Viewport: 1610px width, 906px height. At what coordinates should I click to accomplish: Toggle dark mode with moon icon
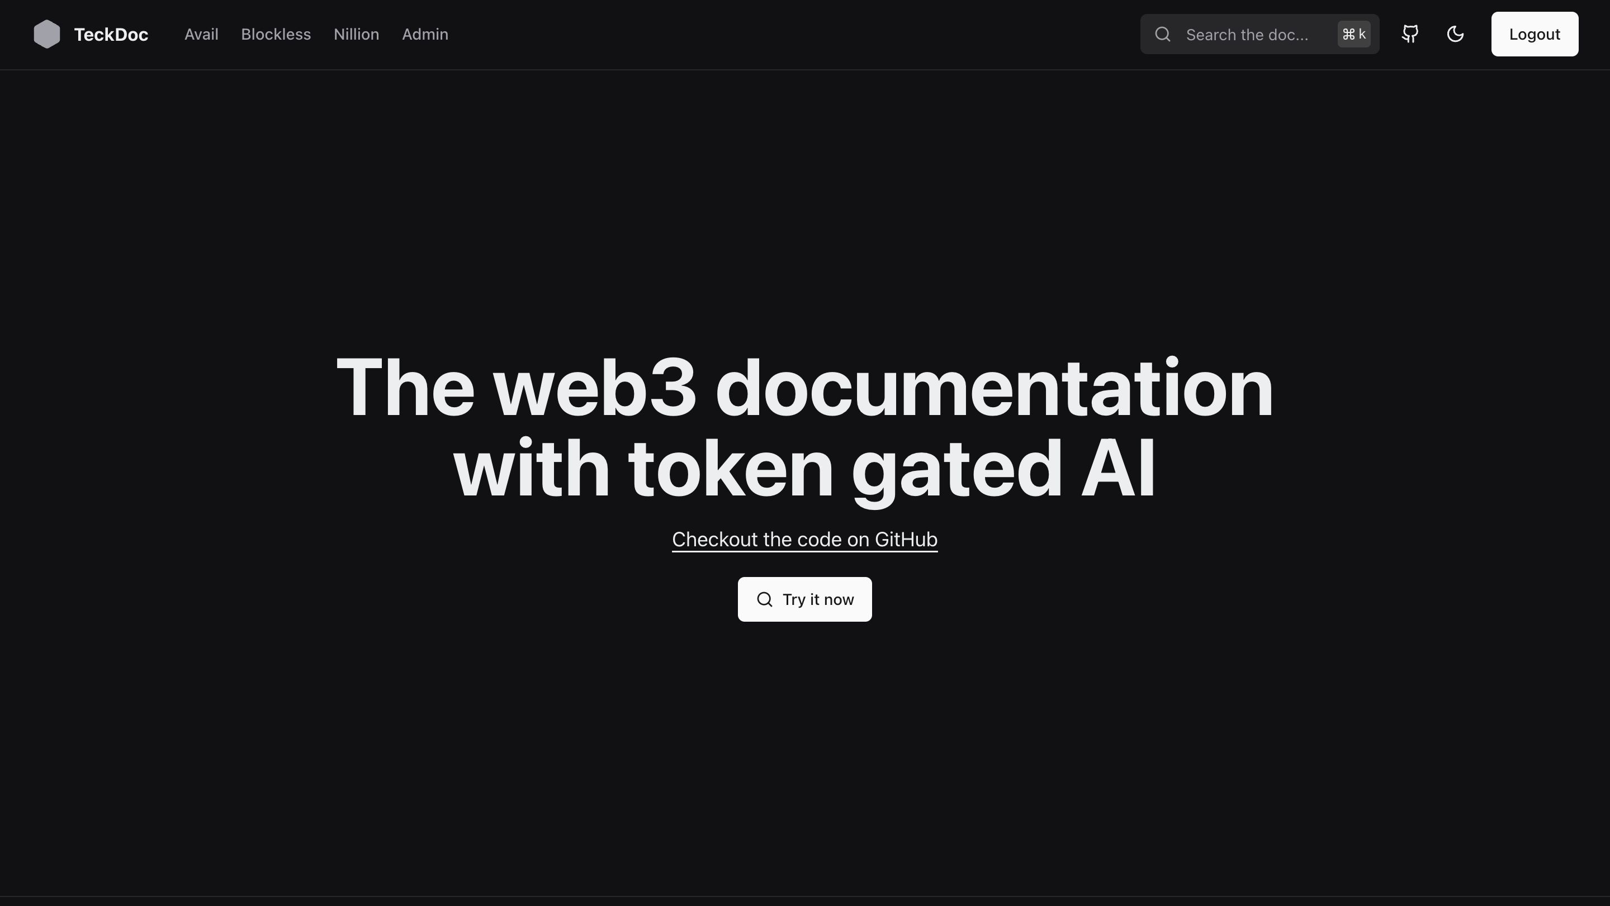point(1455,33)
